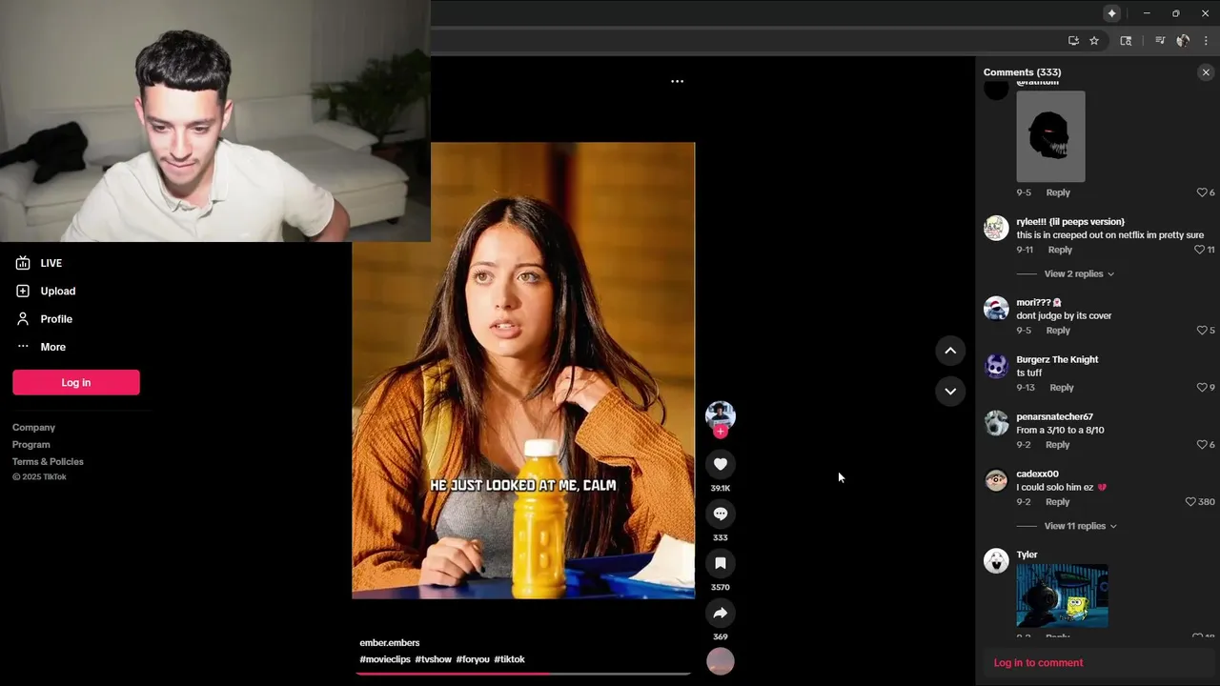Viewport: 1220px width, 686px height.
Task: Open the creator's avatar beside the video
Action: (720, 414)
